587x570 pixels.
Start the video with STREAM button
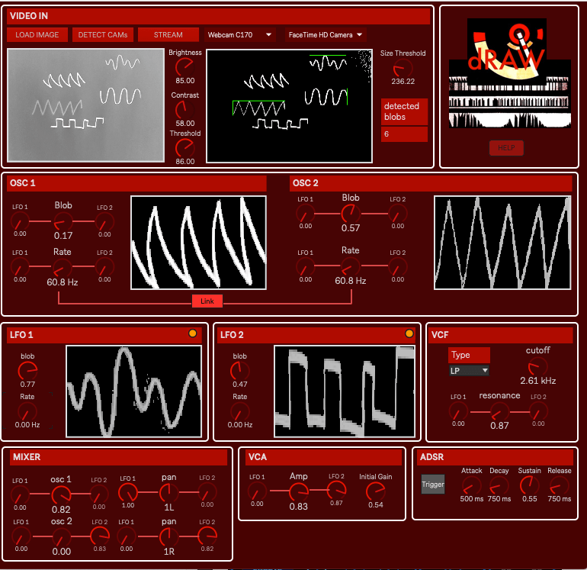tap(168, 34)
